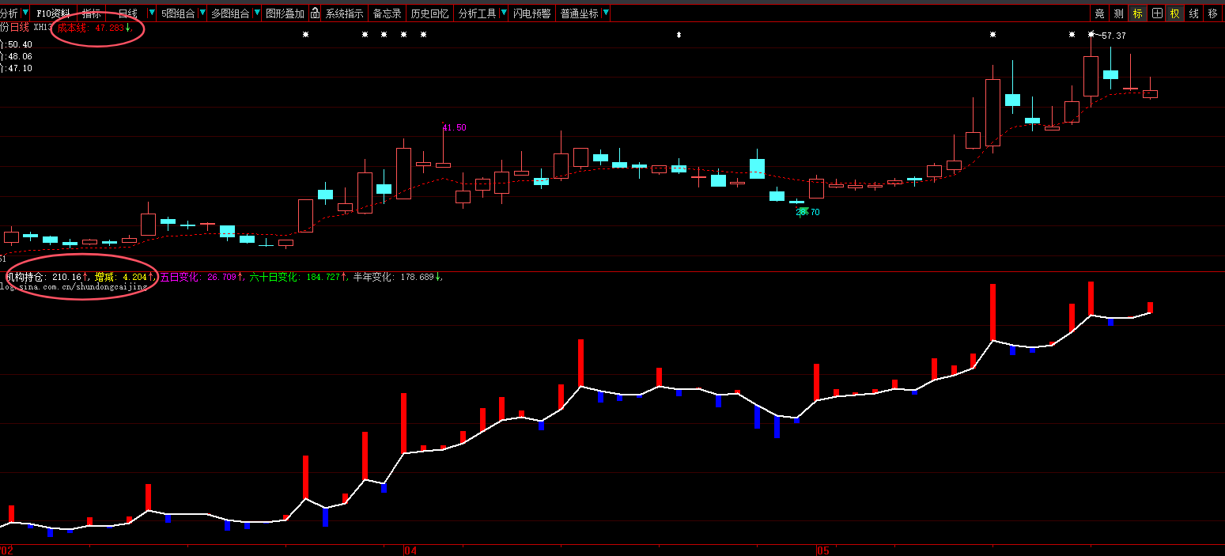Screen dimensions: 1225x556
Task: Expand the dropdown arrow next to 多图组合
Action: [257, 13]
